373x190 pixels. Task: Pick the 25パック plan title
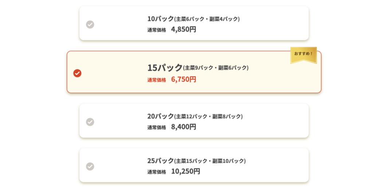coord(161,161)
